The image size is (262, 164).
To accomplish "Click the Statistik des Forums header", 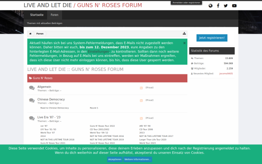I will 212,51.
